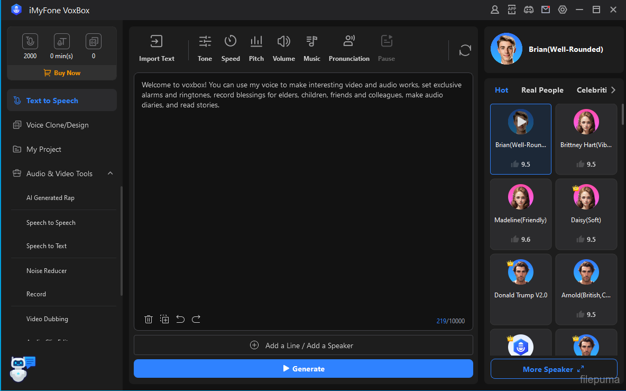The image size is (626, 391).
Task: Play the Brian(Well-Rounded) voice preview
Action: pos(521,122)
